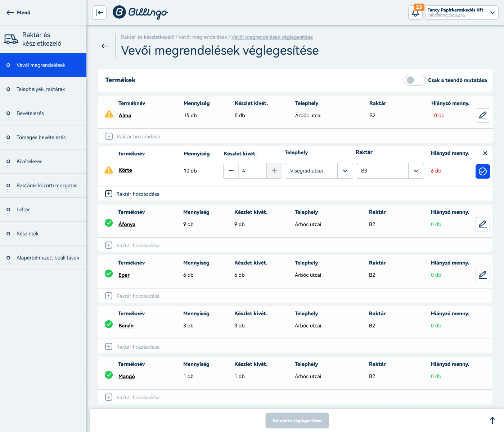Add a warehouse under Eper
Screen dimensions: 504x432
(x=132, y=296)
